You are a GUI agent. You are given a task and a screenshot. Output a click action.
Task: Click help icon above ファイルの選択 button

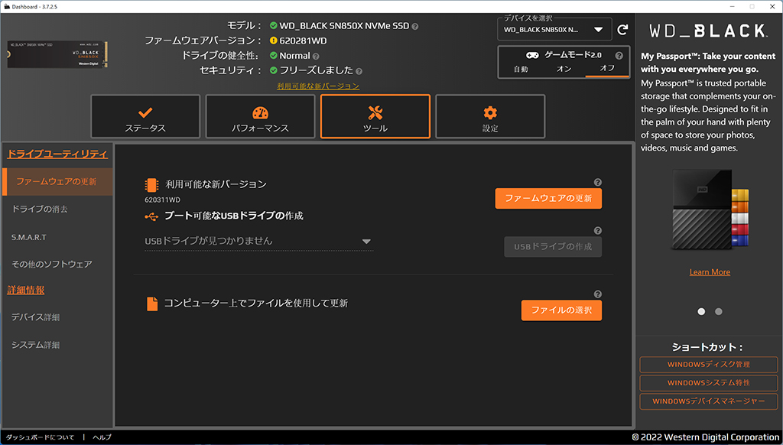click(x=598, y=294)
